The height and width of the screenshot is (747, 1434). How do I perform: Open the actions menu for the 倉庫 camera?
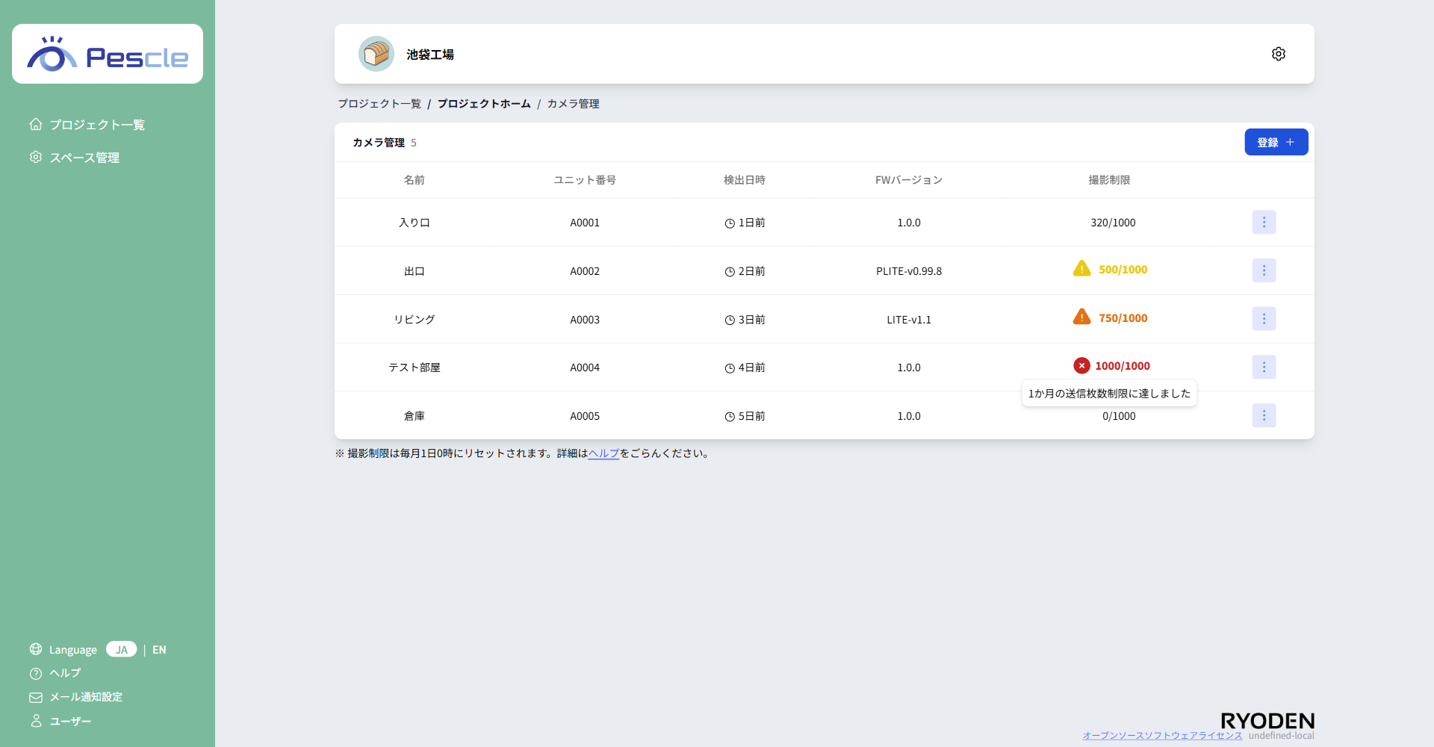(1264, 415)
